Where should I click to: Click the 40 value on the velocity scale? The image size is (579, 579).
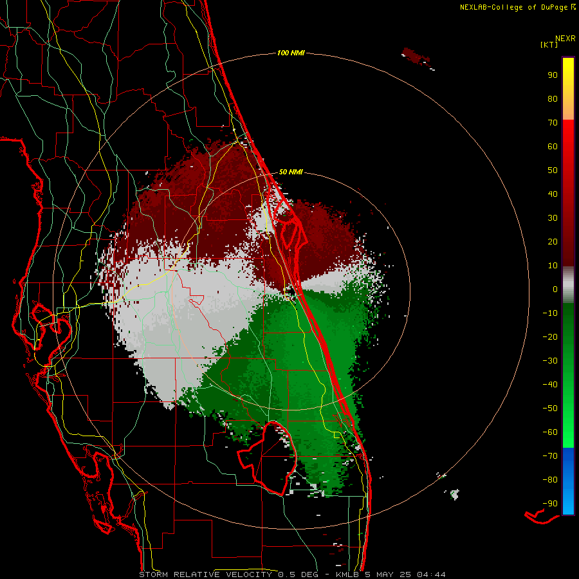click(553, 194)
